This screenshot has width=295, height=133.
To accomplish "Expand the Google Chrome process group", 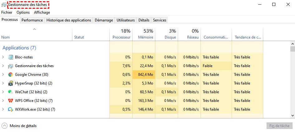I will point(3,75).
